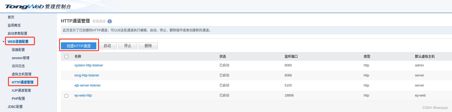This screenshot has height=112, width=452.
Task: Click the TongWeb 管理控制台 logo
Action: tap(38, 6)
